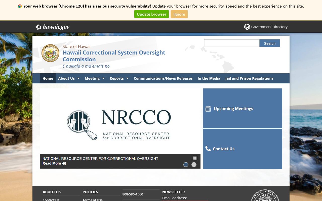Image resolution: width=322 pixels, height=201 pixels.
Task: Select the second slide indicator dot
Action: coord(194,165)
